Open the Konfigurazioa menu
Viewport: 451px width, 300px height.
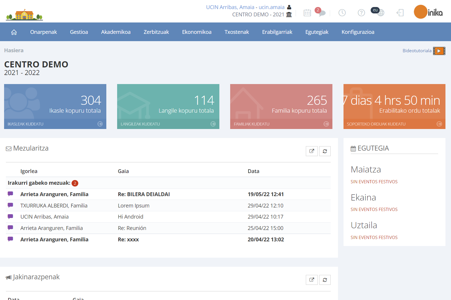point(358,32)
